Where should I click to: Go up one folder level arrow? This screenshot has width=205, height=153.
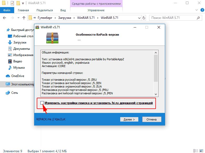click(x=24, y=18)
